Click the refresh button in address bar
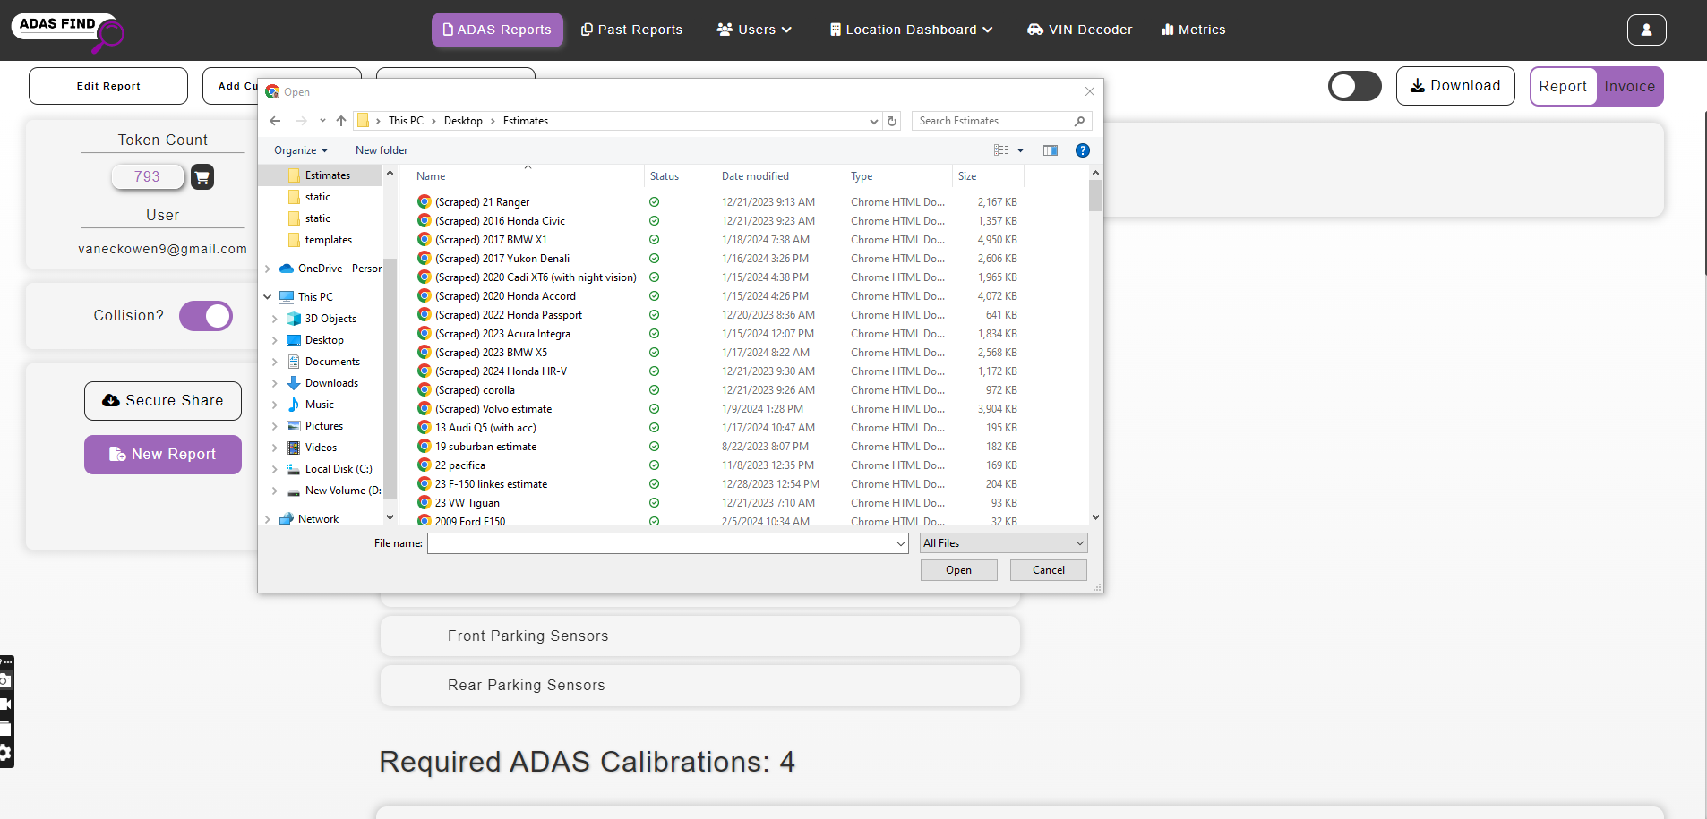Viewport: 1707px width, 819px height. click(892, 121)
